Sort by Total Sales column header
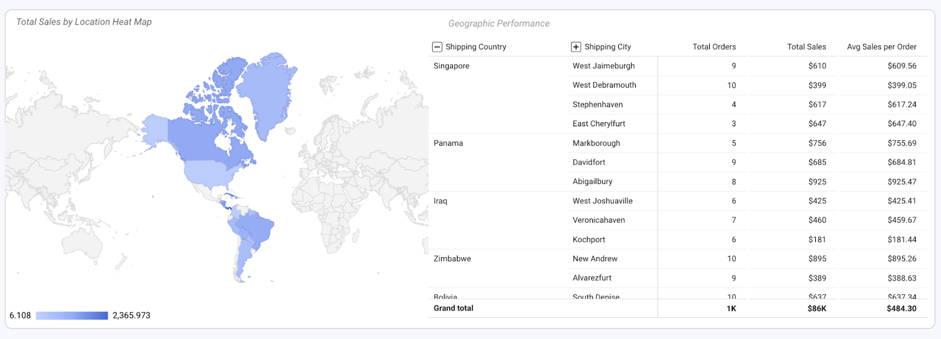 click(x=806, y=47)
